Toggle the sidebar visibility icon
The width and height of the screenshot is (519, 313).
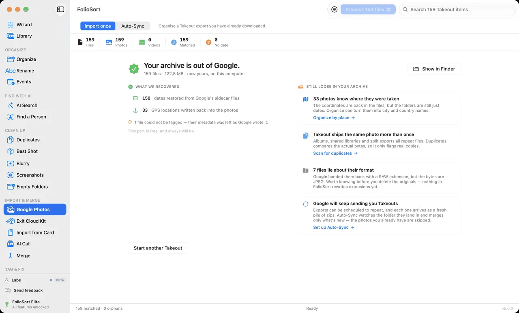click(x=60, y=9)
